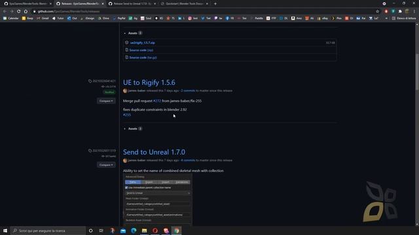The width and height of the screenshot is (419, 235).
Task: Close the Quickstart Blender Tools tab
Action: [207, 4]
